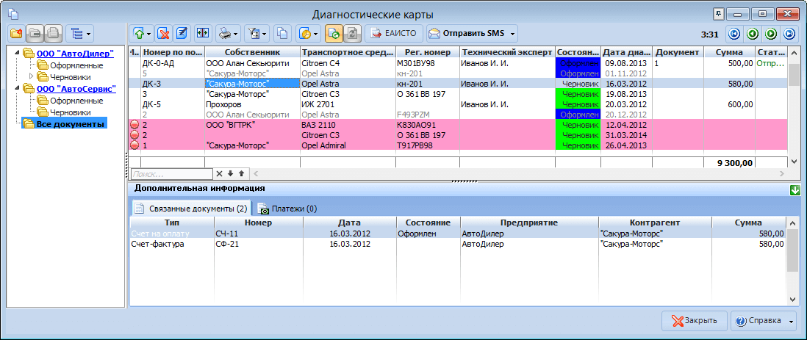The width and height of the screenshot is (807, 340).
Task: Collapse the ООО "АвтоДилер" tree node
Action: point(18,52)
